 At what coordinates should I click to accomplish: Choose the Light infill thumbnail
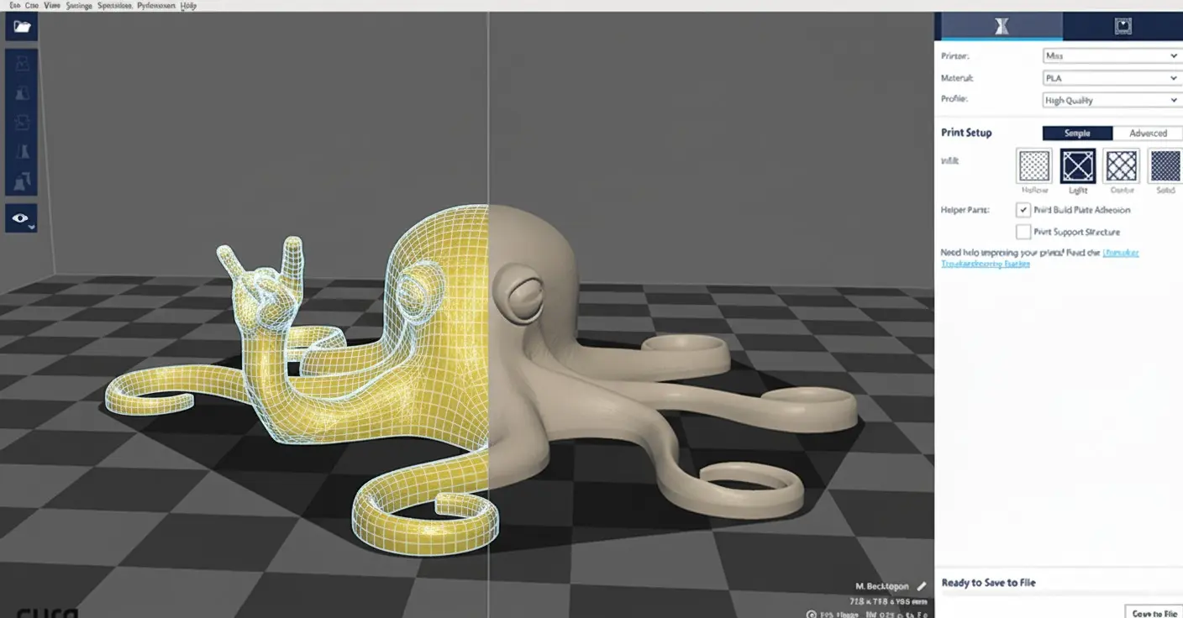(x=1078, y=166)
